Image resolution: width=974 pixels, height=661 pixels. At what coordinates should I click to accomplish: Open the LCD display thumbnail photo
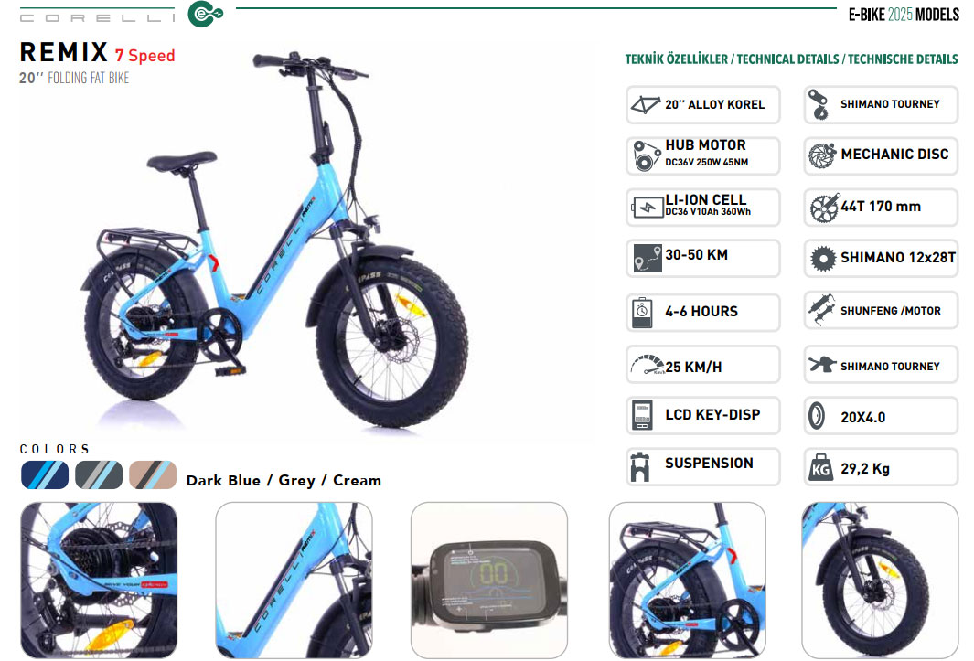489,581
